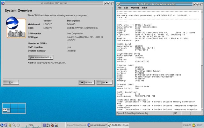Click the battery time (12:02:) text
This screenshot has height=128, width=204.
point(200,125)
